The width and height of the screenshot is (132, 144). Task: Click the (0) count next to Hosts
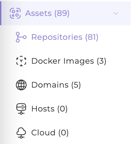pos(62,109)
